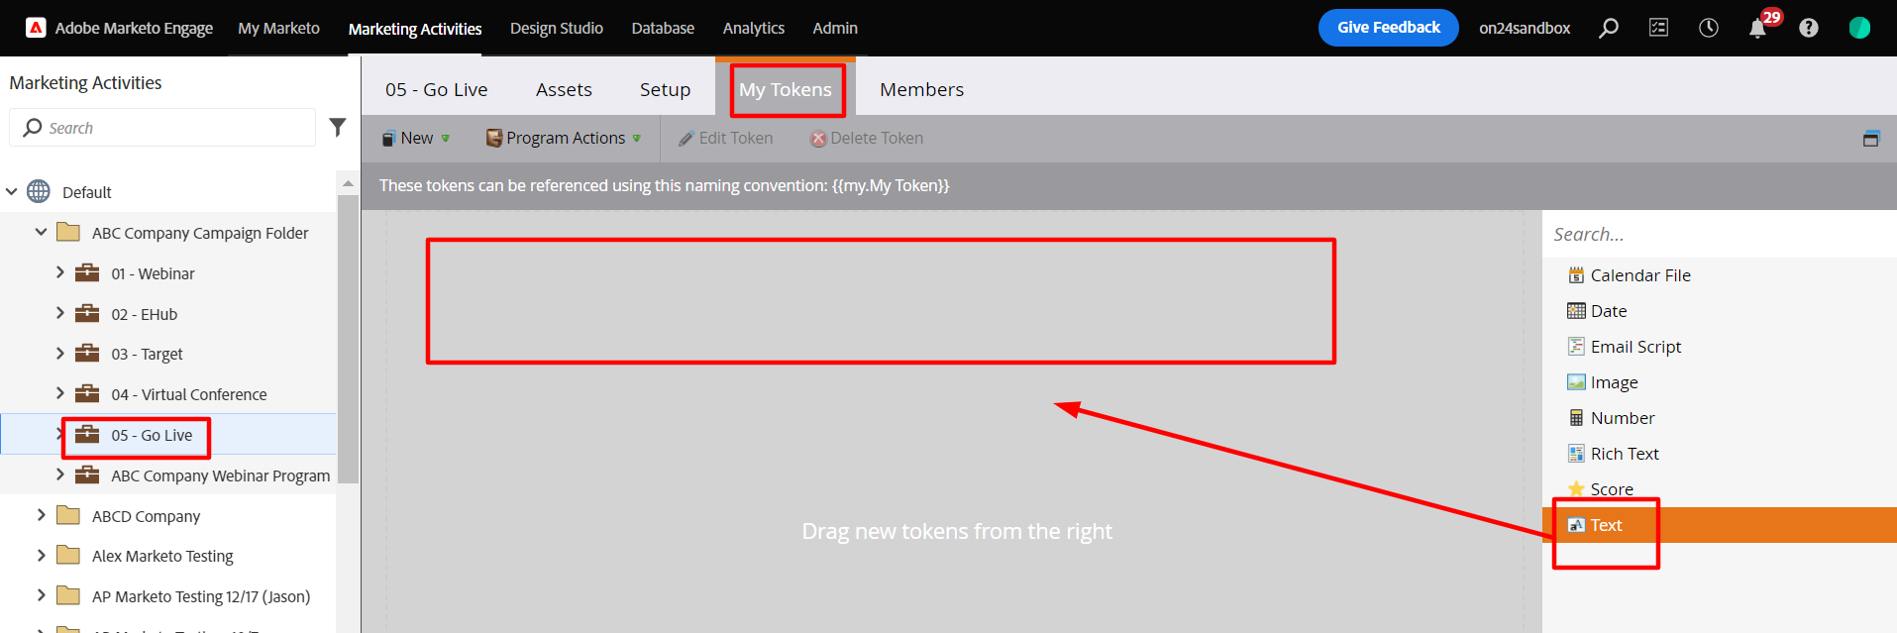Click the filter funnel icon in sidebar

click(x=338, y=127)
